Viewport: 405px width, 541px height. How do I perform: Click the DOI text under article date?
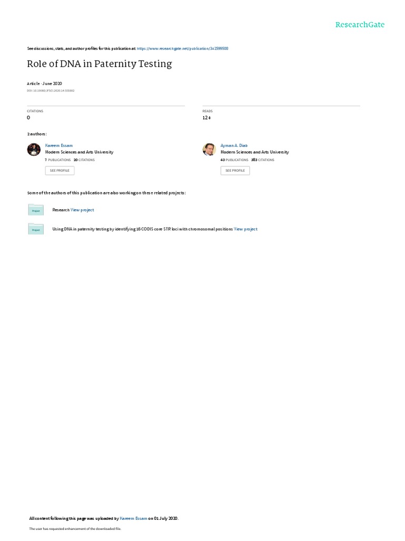pos(51,91)
